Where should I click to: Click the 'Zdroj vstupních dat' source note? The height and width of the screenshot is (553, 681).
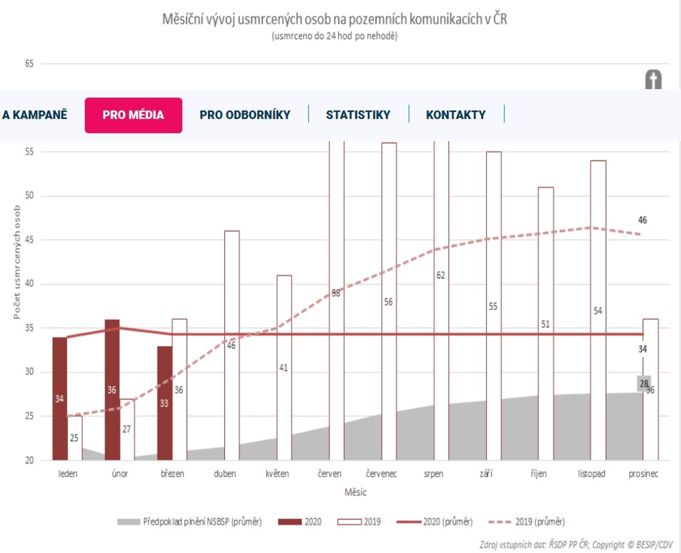pos(576,544)
